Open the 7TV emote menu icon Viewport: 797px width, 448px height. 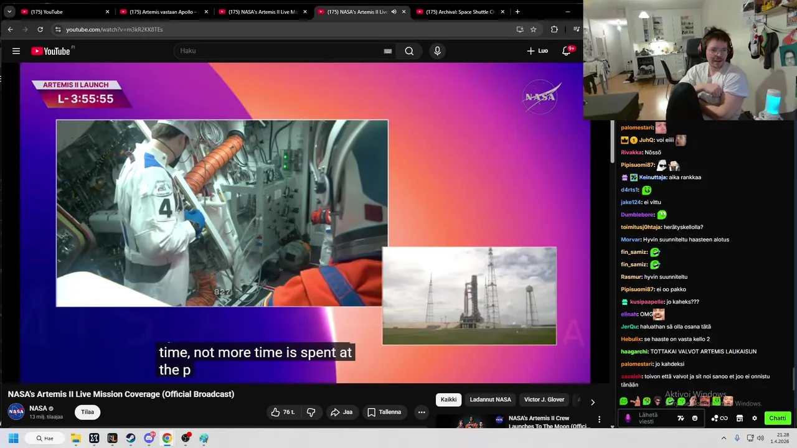(681, 418)
